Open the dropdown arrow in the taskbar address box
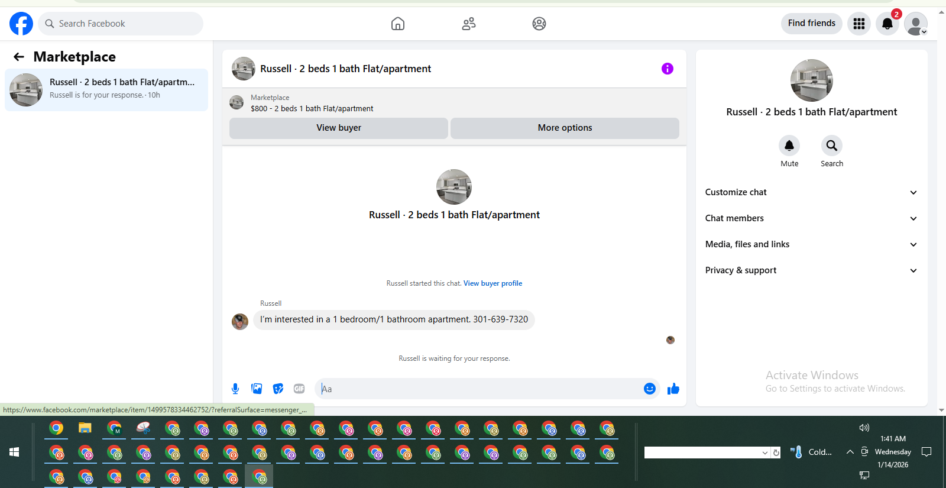 [765, 453]
